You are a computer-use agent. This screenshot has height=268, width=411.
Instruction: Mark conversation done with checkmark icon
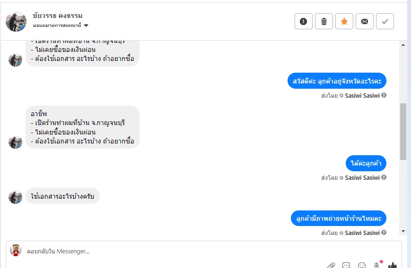pos(385,21)
